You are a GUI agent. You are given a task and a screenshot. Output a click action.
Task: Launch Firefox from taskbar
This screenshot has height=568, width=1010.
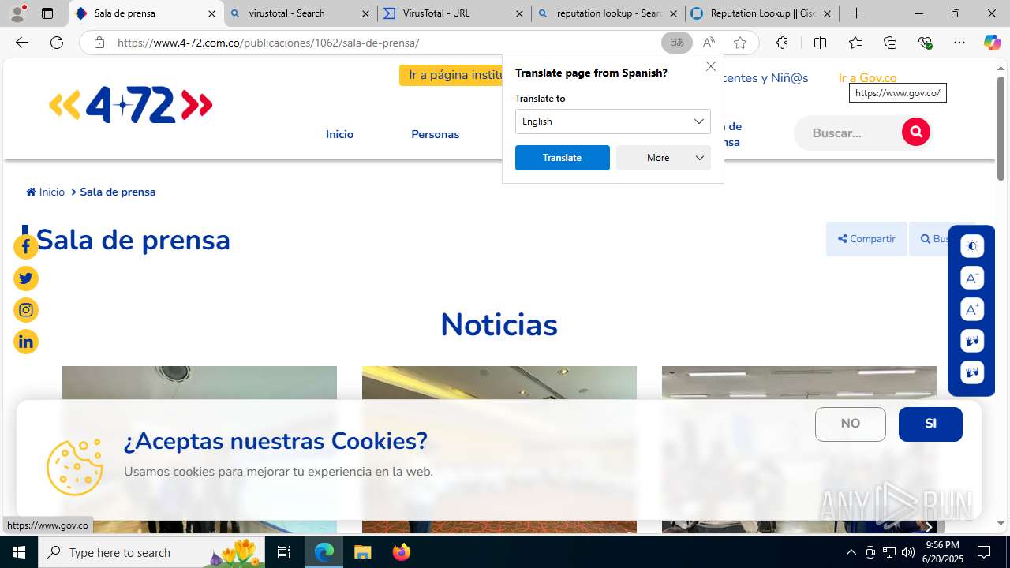tap(402, 552)
